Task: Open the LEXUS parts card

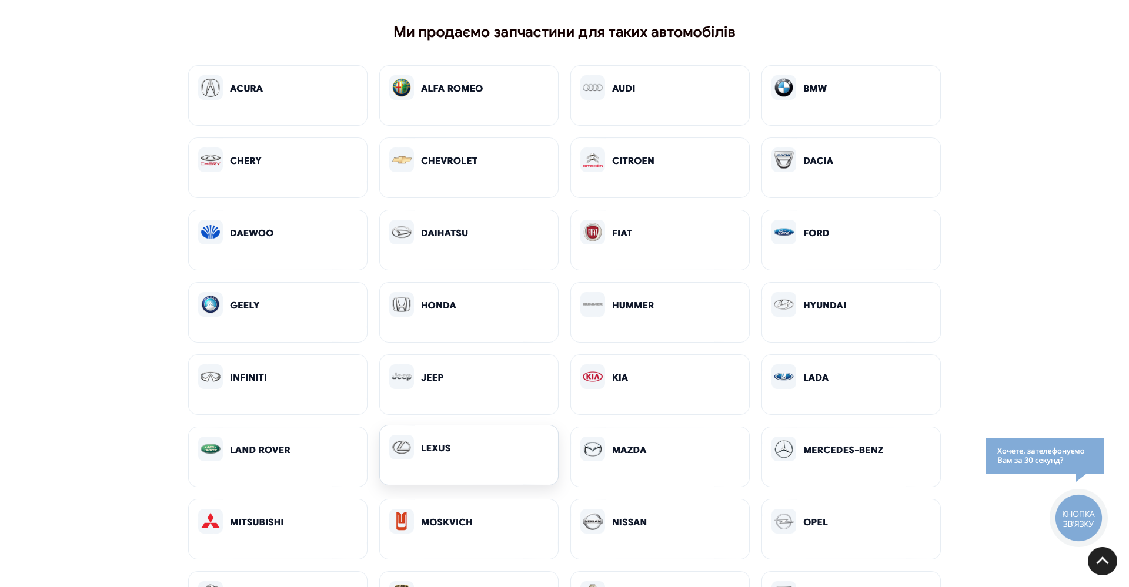Action: tap(469, 455)
